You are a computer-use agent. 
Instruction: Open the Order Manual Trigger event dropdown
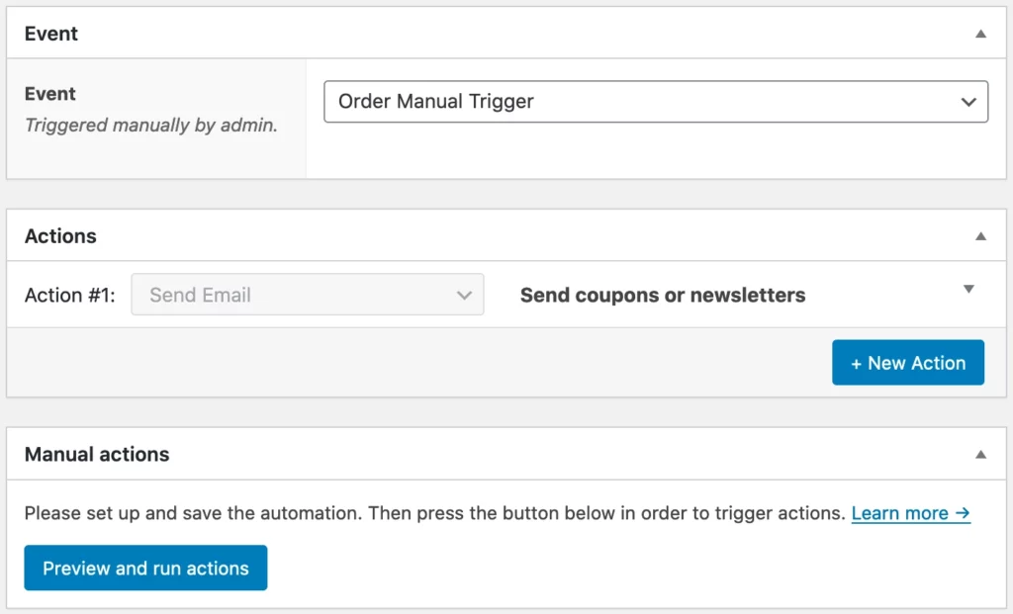click(x=658, y=101)
